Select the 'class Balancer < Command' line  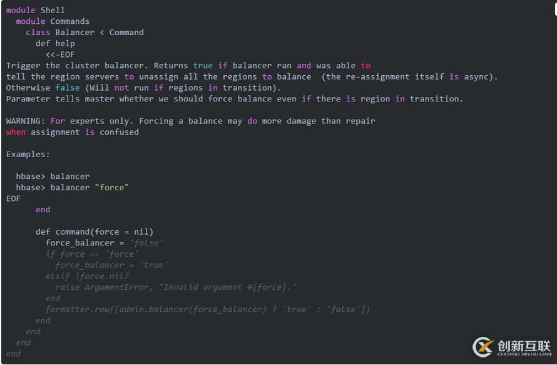tap(84, 33)
